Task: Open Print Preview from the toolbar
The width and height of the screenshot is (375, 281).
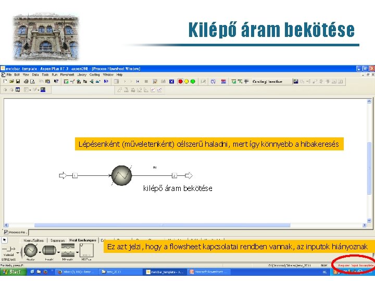Action: pos(32,82)
